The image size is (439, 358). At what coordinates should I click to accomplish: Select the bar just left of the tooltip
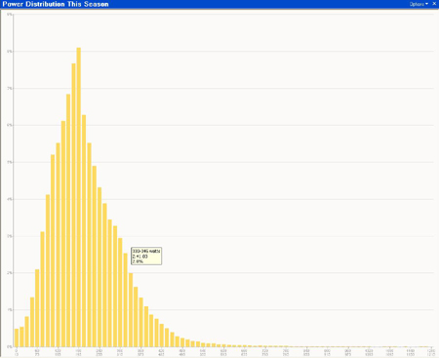(126, 300)
